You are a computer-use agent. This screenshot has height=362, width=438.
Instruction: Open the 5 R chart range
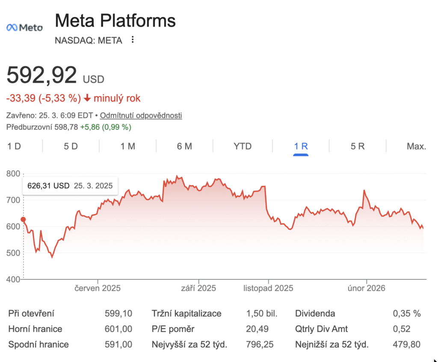358,146
